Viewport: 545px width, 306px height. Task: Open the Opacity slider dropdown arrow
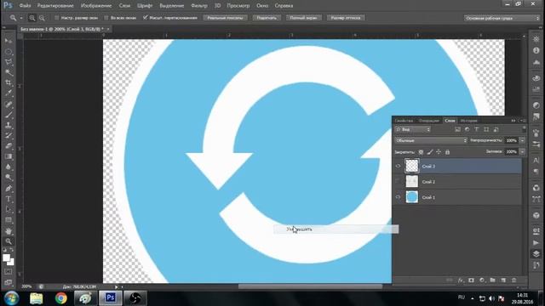pyautogui.click(x=522, y=140)
